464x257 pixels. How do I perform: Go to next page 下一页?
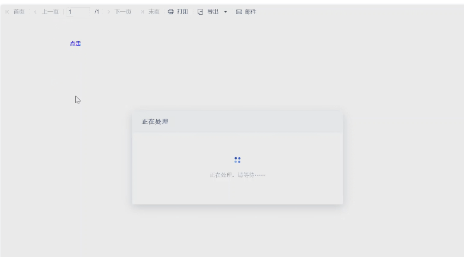(x=123, y=12)
